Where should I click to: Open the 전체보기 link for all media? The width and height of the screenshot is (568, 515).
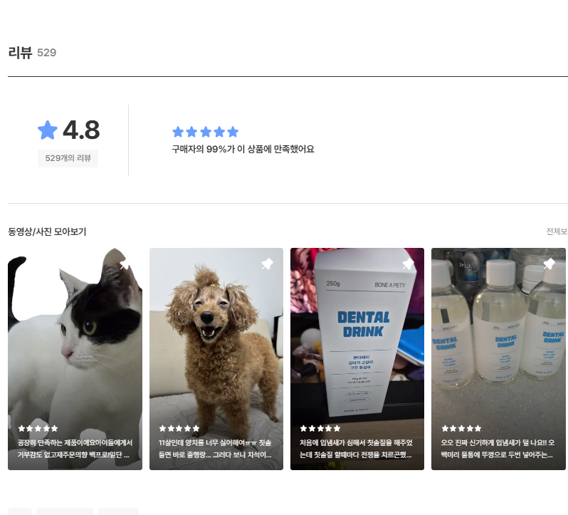tap(556, 232)
